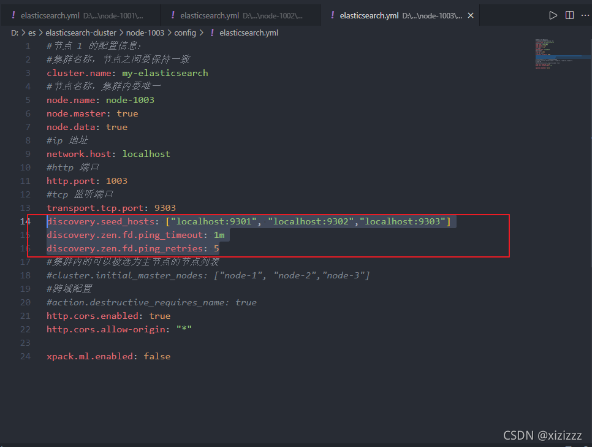592x447 pixels.
Task: Expand the chevron after elasticsearch-cluster breadcrumb
Action: [x=121, y=33]
